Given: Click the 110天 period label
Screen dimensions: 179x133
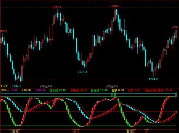Looking at the screenshot, I should pyautogui.click(x=4, y=86).
